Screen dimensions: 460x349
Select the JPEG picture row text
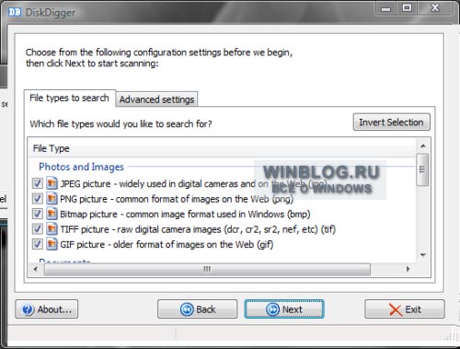click(x=193, y=184)
